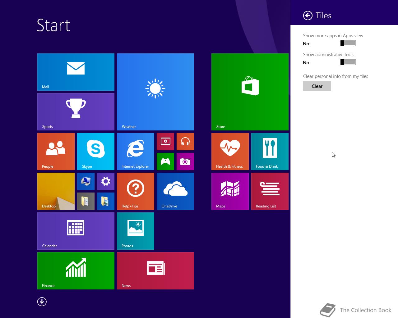
Task: Open the small Camera tile
Action: click(x=185, y=161)
